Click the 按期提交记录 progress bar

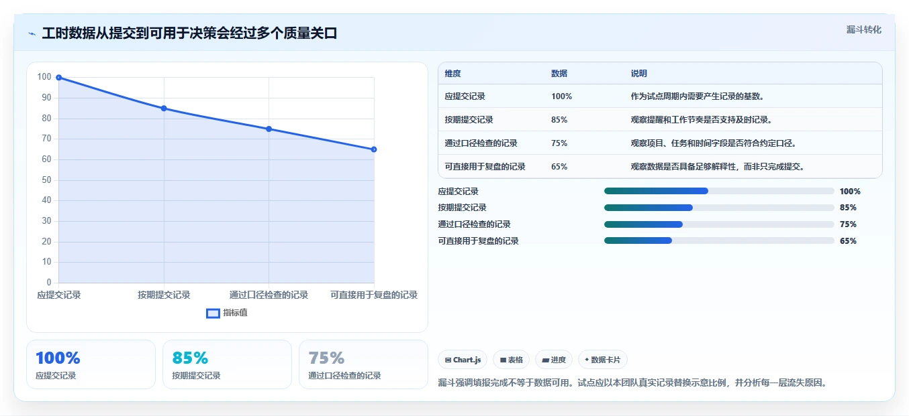(x=719, y=208)
